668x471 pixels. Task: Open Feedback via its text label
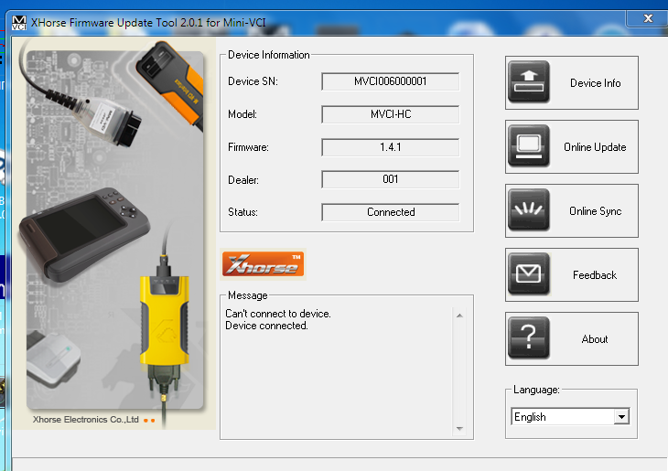click(595, 275)
